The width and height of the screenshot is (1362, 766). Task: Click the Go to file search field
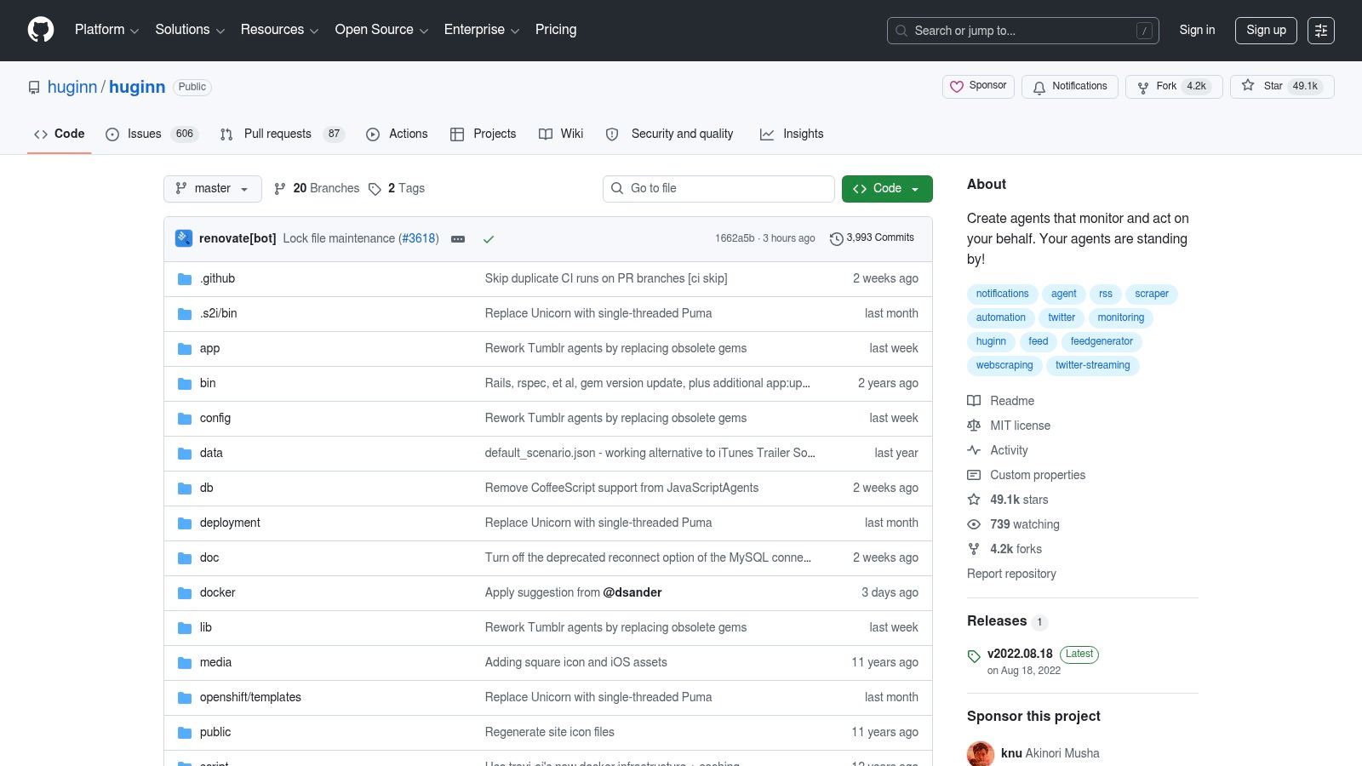coord(718,189)
